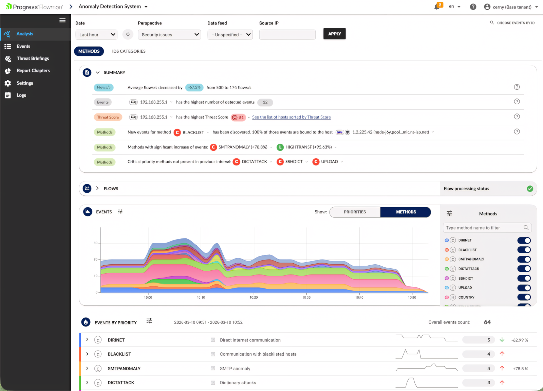Open Report Chapters in sidebar
Viewport: 543px width, 391px height.
point(33,71)
